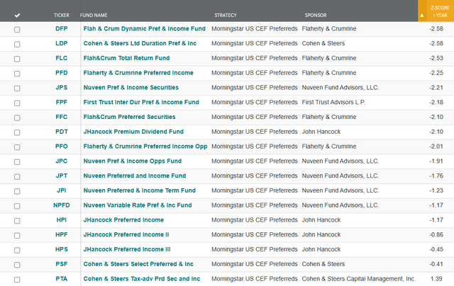Click Cohen & Steers Capital Management, Inc. cell

(x=359, y=279)
